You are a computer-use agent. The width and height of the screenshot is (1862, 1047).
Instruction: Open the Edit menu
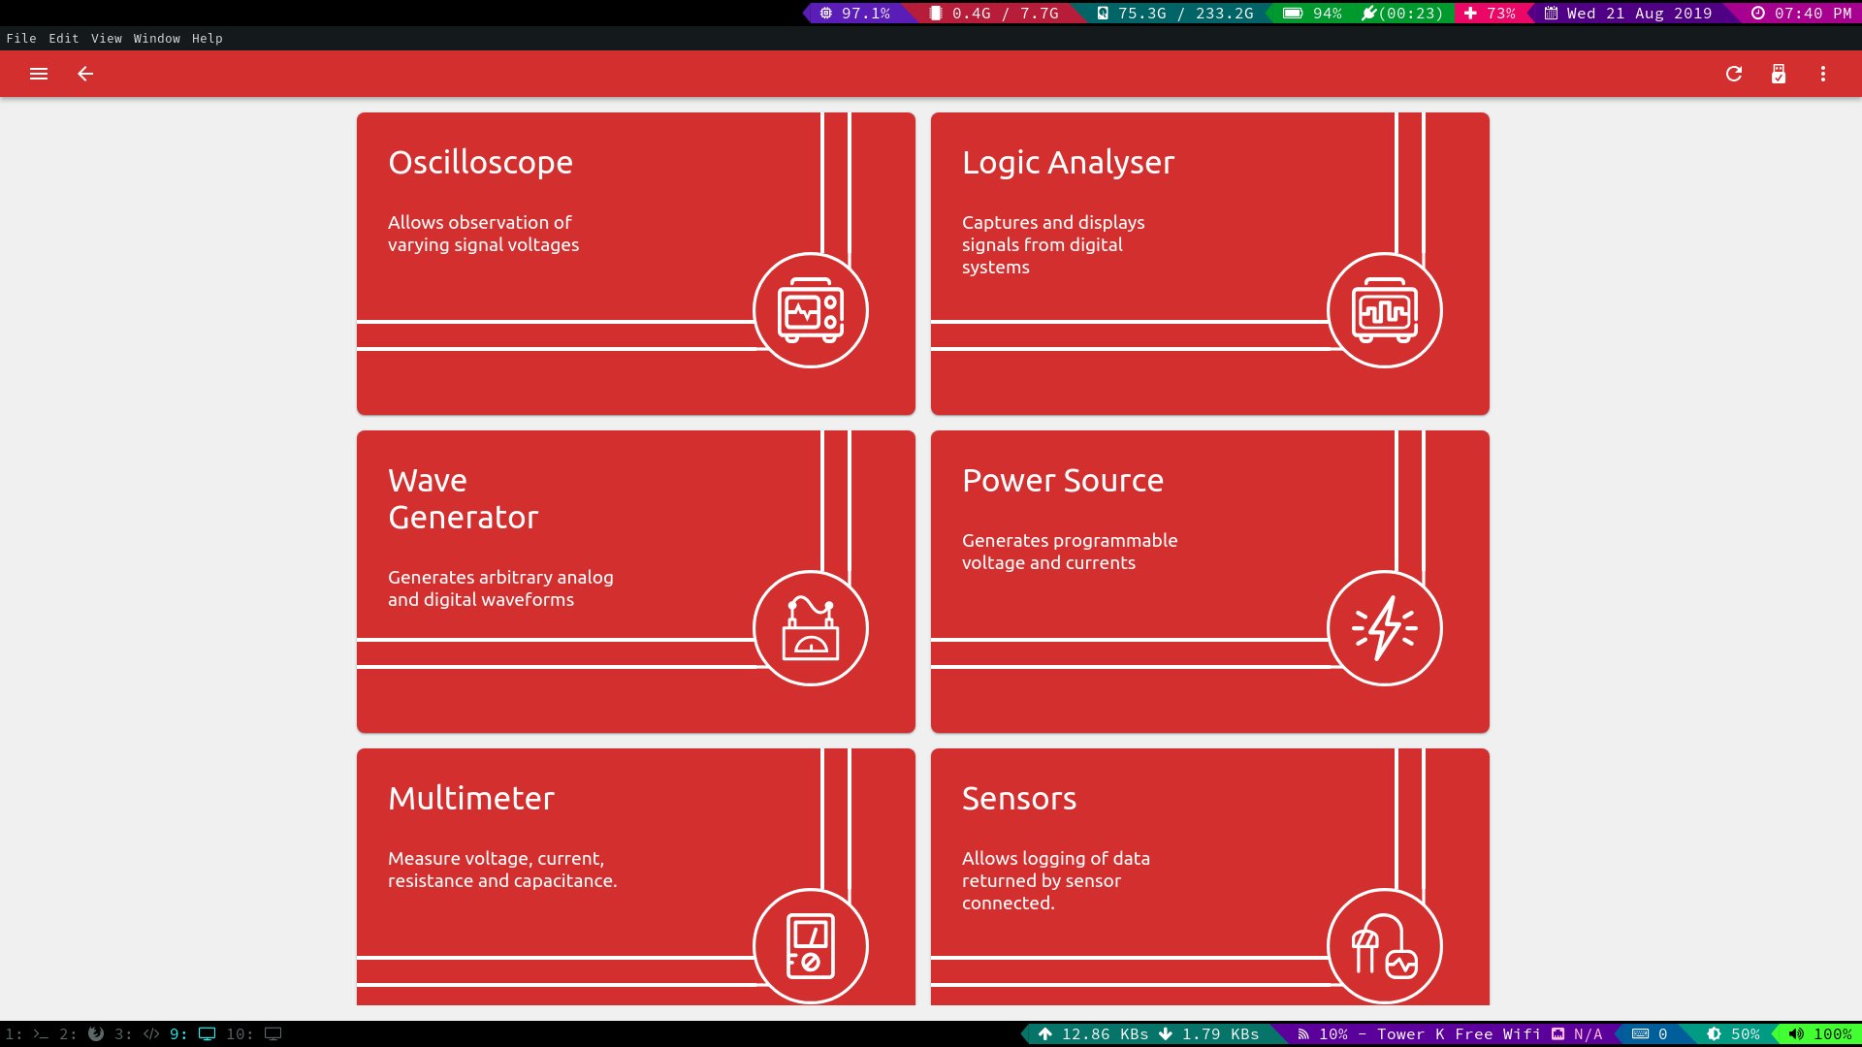click(64, 39)
